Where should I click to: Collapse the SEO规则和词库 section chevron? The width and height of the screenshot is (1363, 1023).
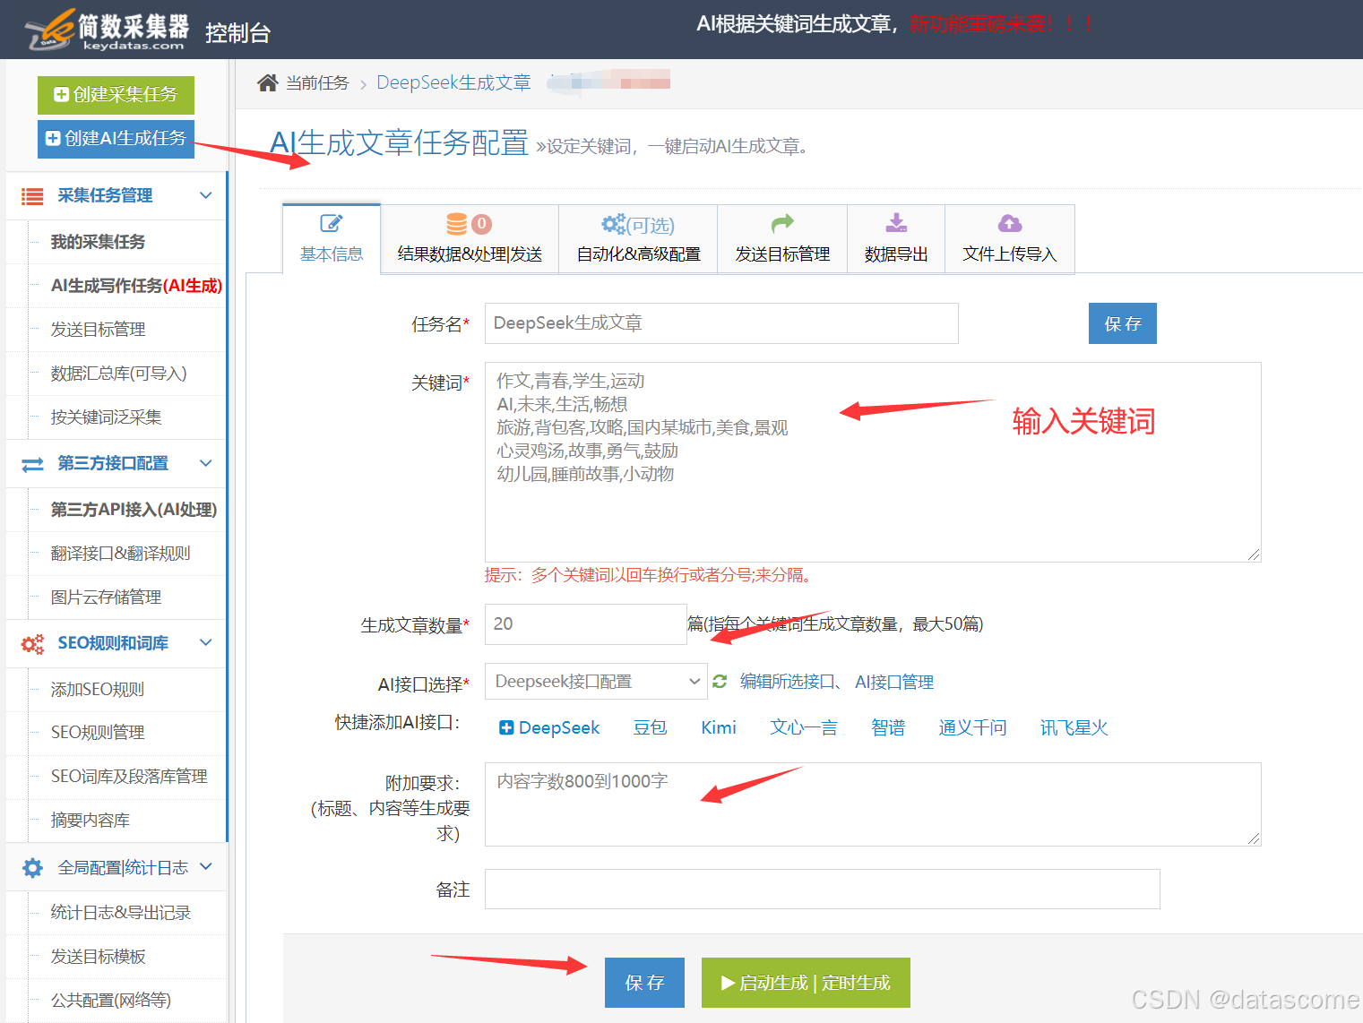(206, 642)
